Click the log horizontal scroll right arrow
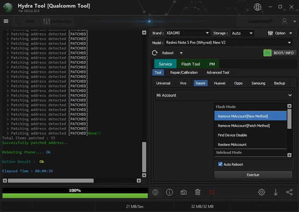The width and height of the screenshot is (299, 212). (x=139, y=181)
